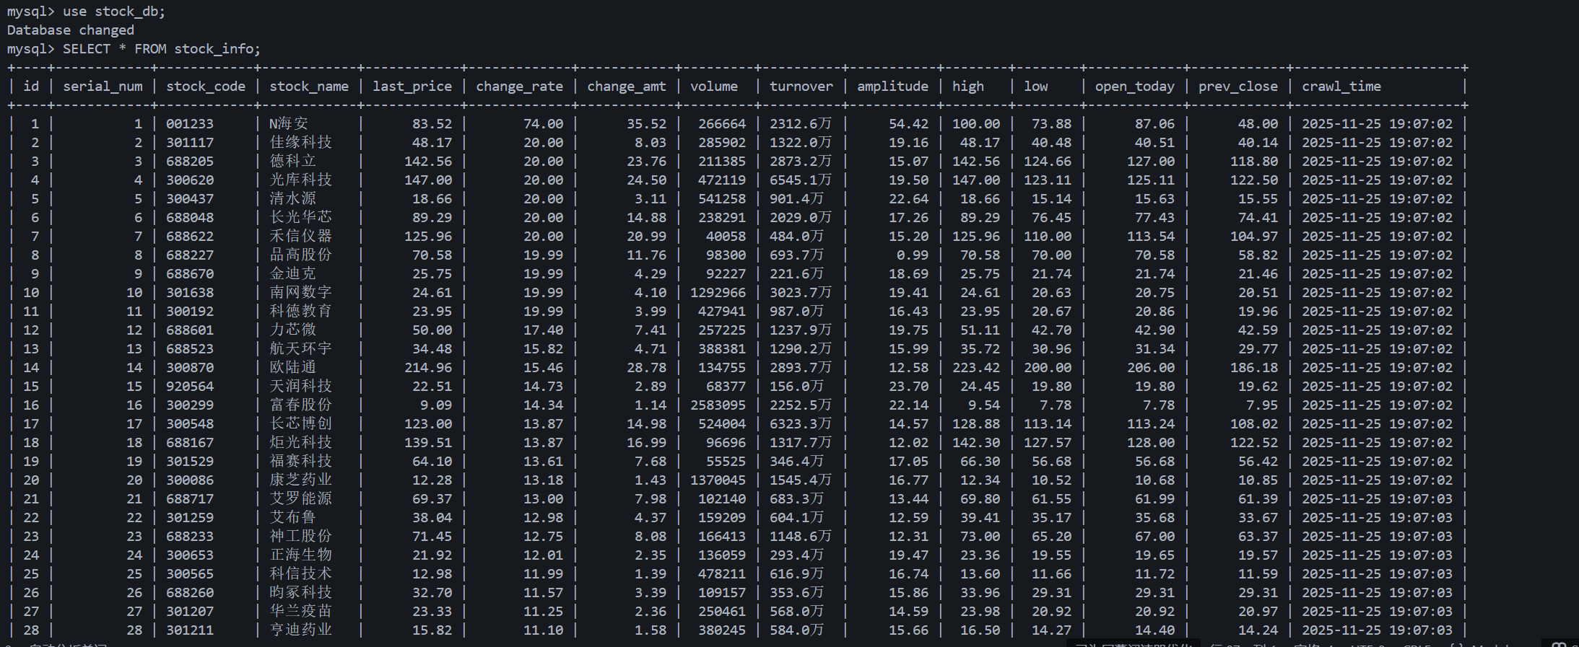Viewport: 1579px width, 647px height.
Task: Select the 'stock_name' column header
Action: click(x=309, y=87)
